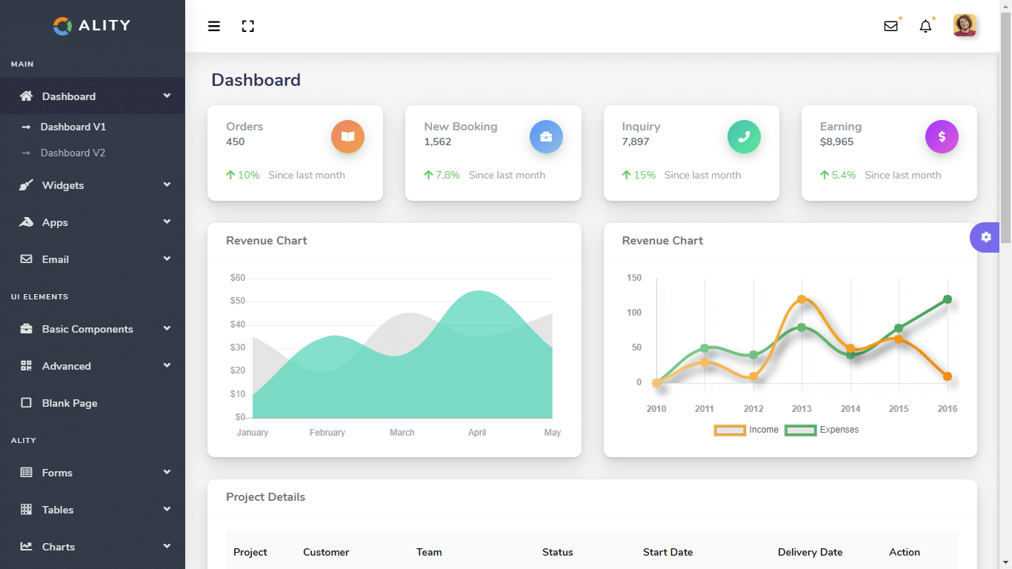Viewport: 1012px width, 569px height.
Task: Collapse the Dashboard sidebar menu
Action: coord(93,96)
